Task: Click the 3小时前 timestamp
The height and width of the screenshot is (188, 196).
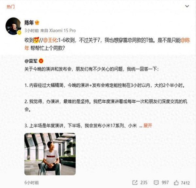Action: tap(32, 31)
